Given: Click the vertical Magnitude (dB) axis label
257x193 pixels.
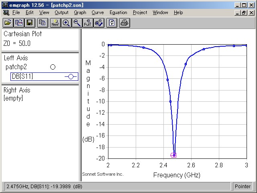Looking at the screenshot, I should click(88, 101).
